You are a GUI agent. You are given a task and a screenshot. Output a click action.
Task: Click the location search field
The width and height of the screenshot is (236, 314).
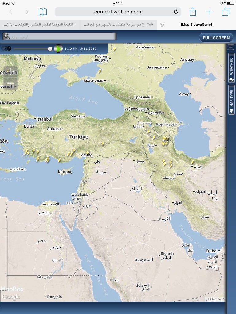59,36
